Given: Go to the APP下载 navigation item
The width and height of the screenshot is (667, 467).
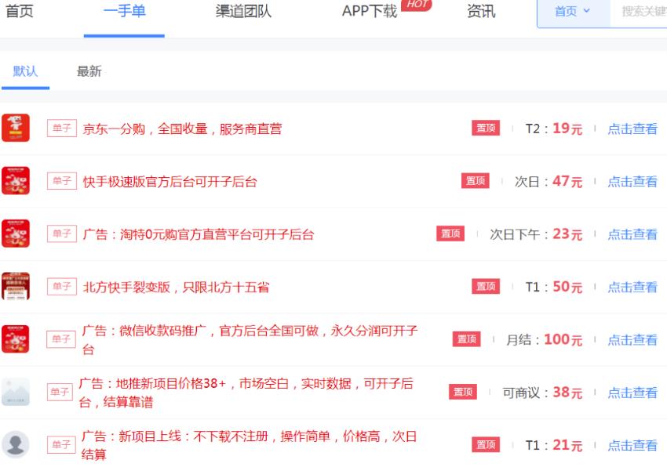Looking at the screenshot, I should point(370,12).
